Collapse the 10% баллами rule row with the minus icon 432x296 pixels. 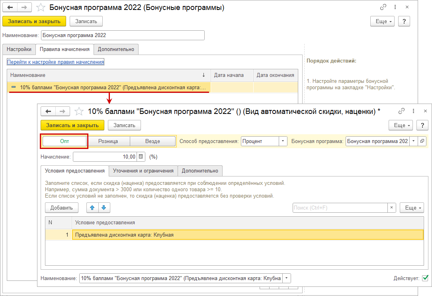coord(14,87)
